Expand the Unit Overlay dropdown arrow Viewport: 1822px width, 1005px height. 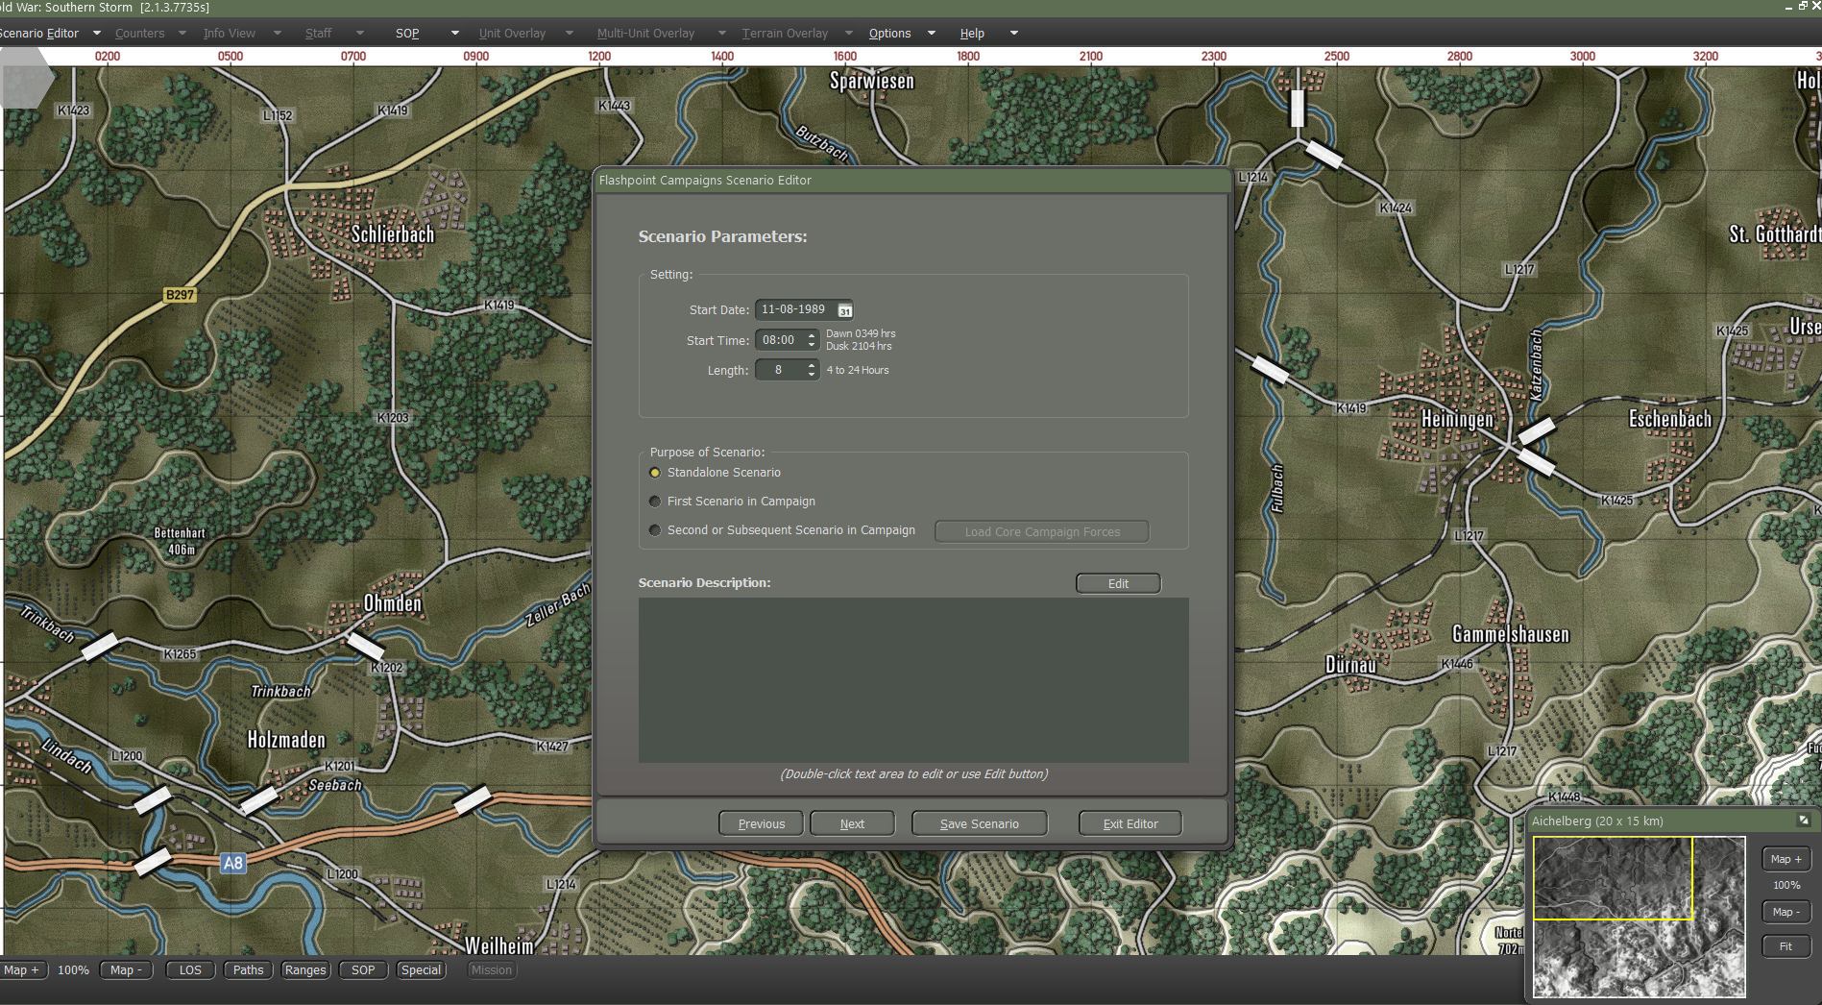570,33
